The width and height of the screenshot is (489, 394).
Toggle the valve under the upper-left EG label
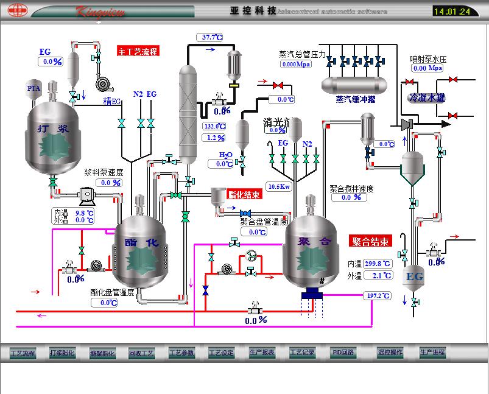[x=151, y=123]
